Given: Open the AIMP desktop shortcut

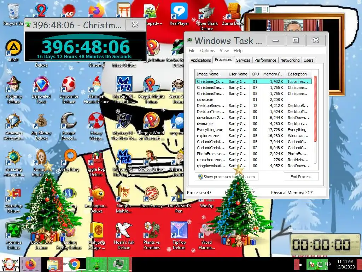Looking at the screenshot, I should coord(13,50).
